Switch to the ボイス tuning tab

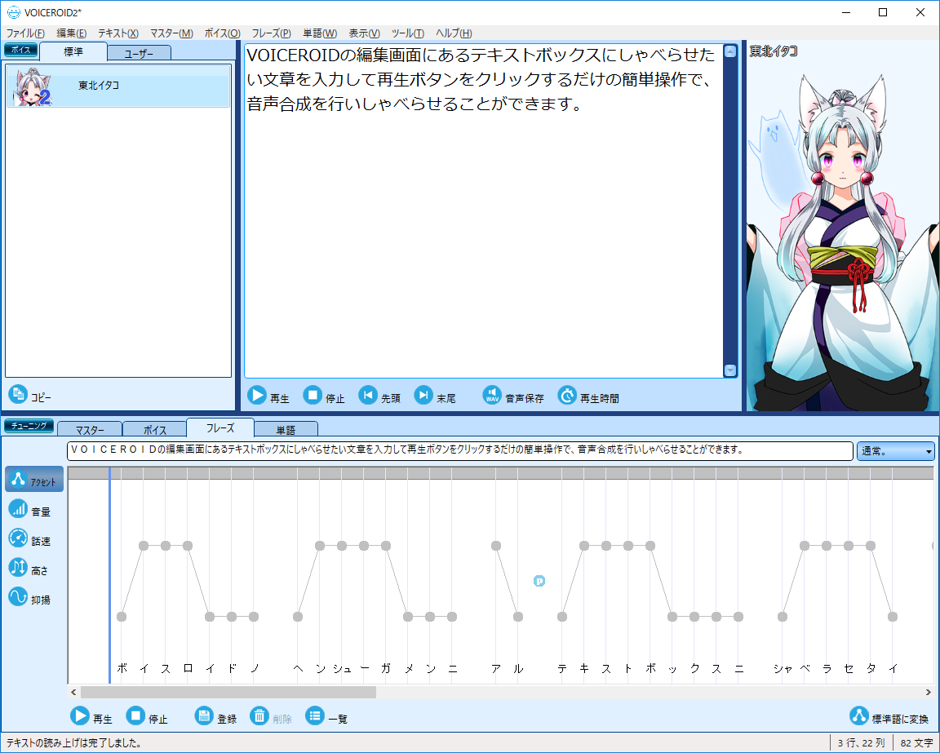coord(155,429)
